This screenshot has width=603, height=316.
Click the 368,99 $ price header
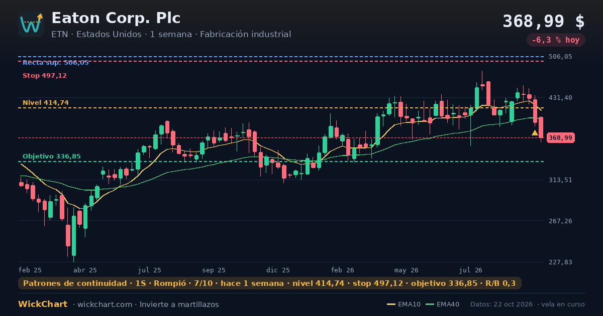[x=544, y=22]
